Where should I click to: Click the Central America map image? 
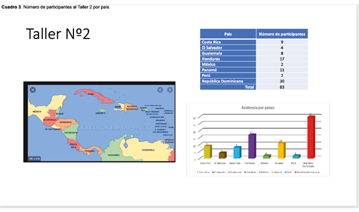pyautogui.click(x=100, y=122)
